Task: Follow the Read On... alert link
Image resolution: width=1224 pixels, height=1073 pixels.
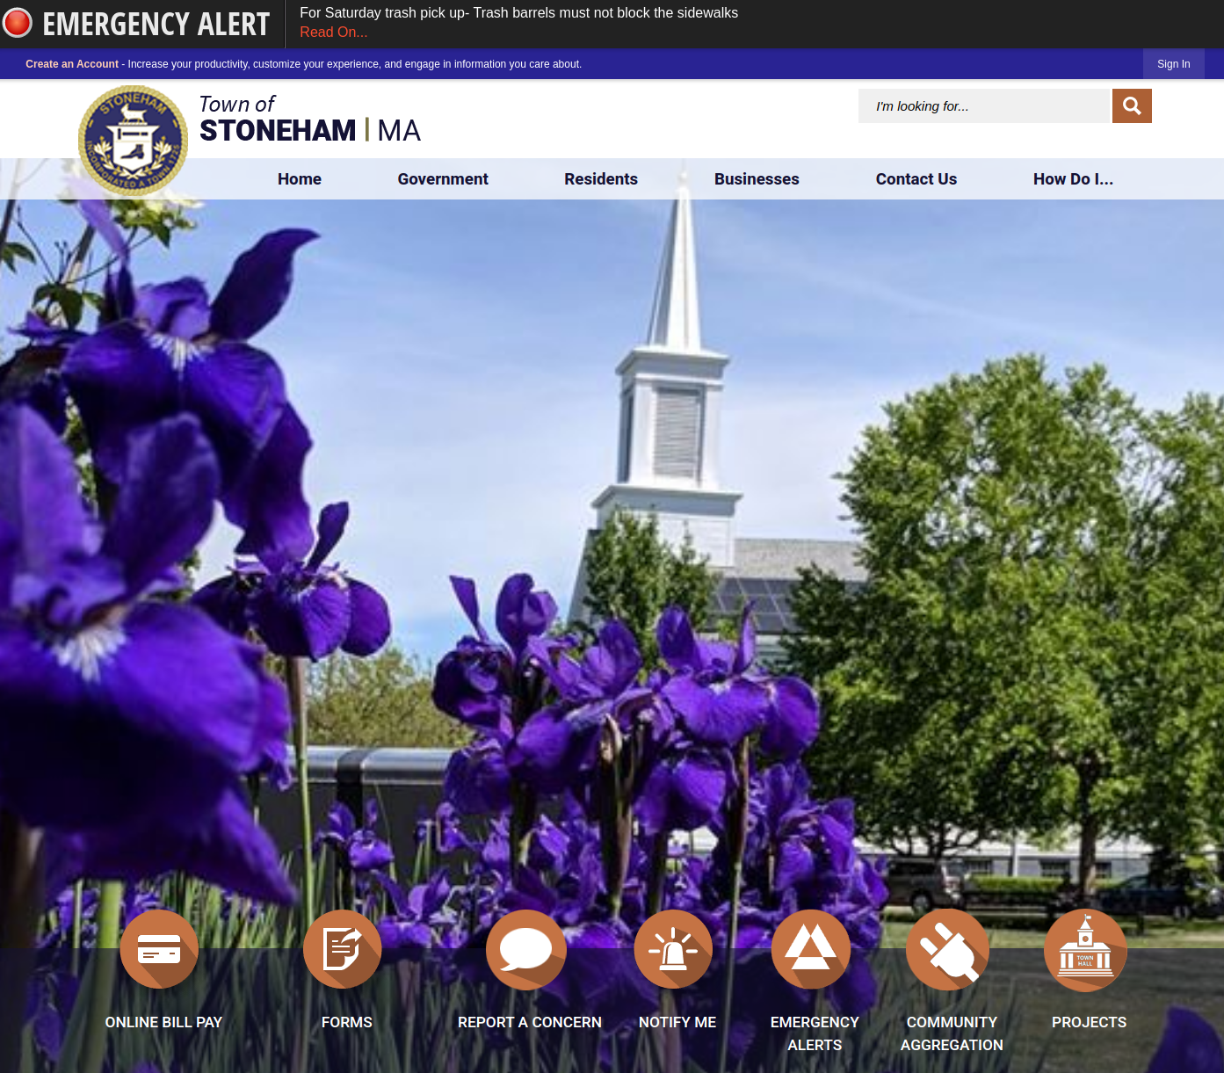Action: coord(333,33)
